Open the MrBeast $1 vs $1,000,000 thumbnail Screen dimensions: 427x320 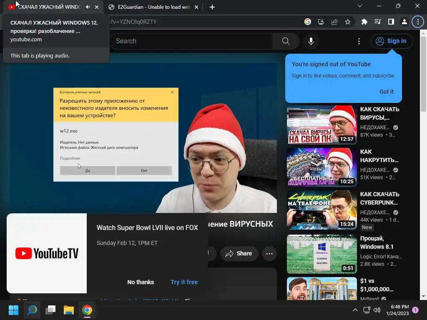click(322, 288)
